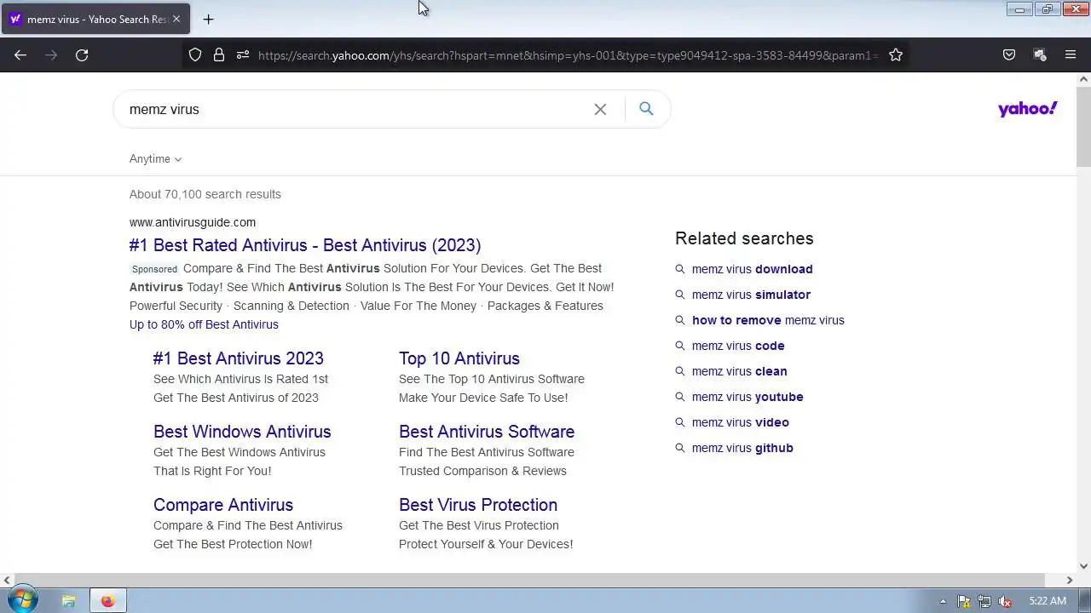The width and height of the screenshot is (1091, 613).
Task: Search related: memz virus download
Action: pos(753,269)
